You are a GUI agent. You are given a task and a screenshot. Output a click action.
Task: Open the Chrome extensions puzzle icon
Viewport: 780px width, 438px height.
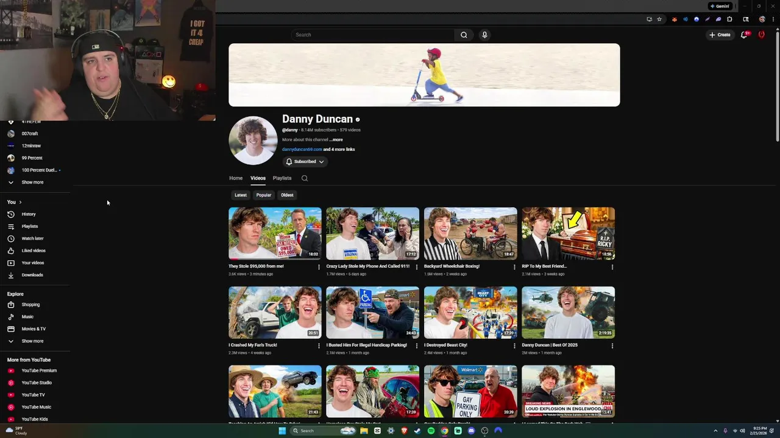coord(729,19)
